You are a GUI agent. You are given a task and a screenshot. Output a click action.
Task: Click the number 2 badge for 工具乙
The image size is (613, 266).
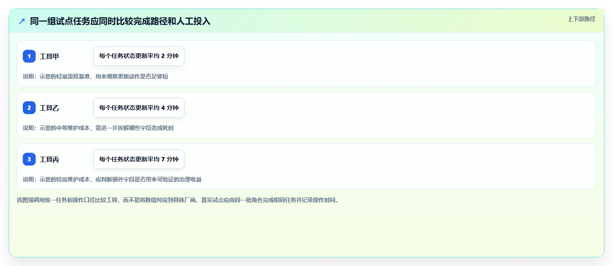tap(29, 108)
